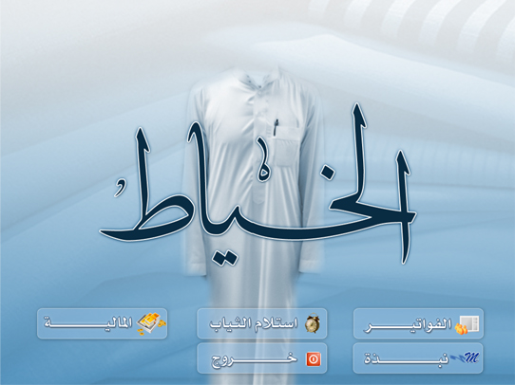Select the خروج exit button text
This screenshot has width=515, height=385.
tap(254, 359)
